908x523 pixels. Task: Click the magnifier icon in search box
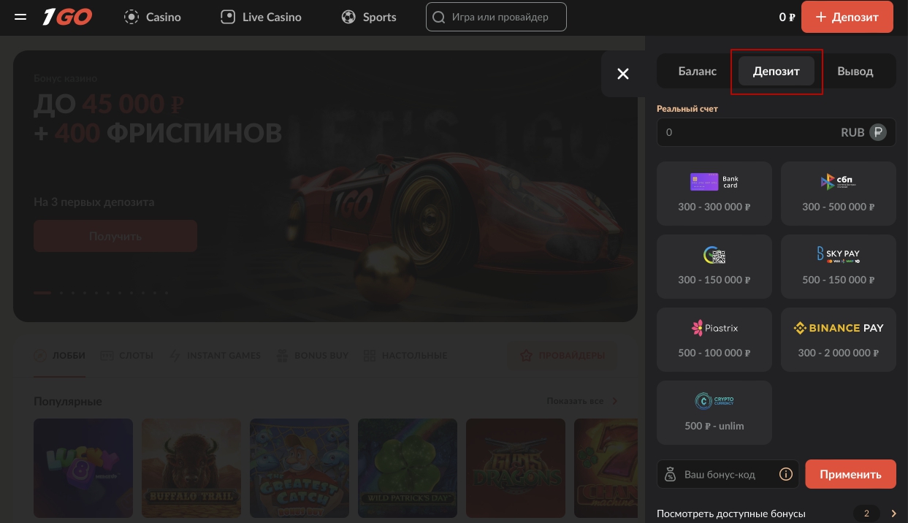coord(439,17)
